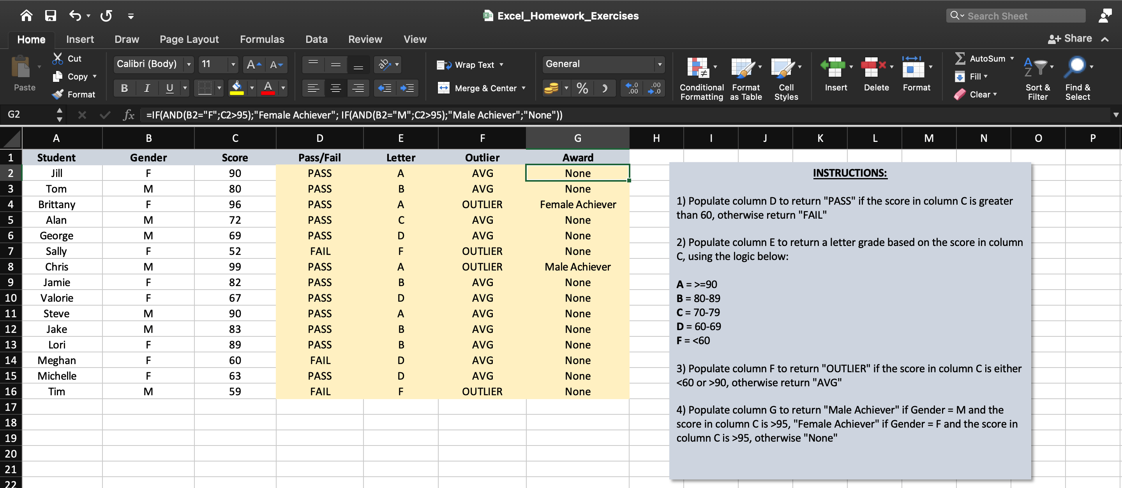The height and width of the screenshot is (488, 1122).
Task: Open the Page Layout tab
Action: click(x=189, y=39)
